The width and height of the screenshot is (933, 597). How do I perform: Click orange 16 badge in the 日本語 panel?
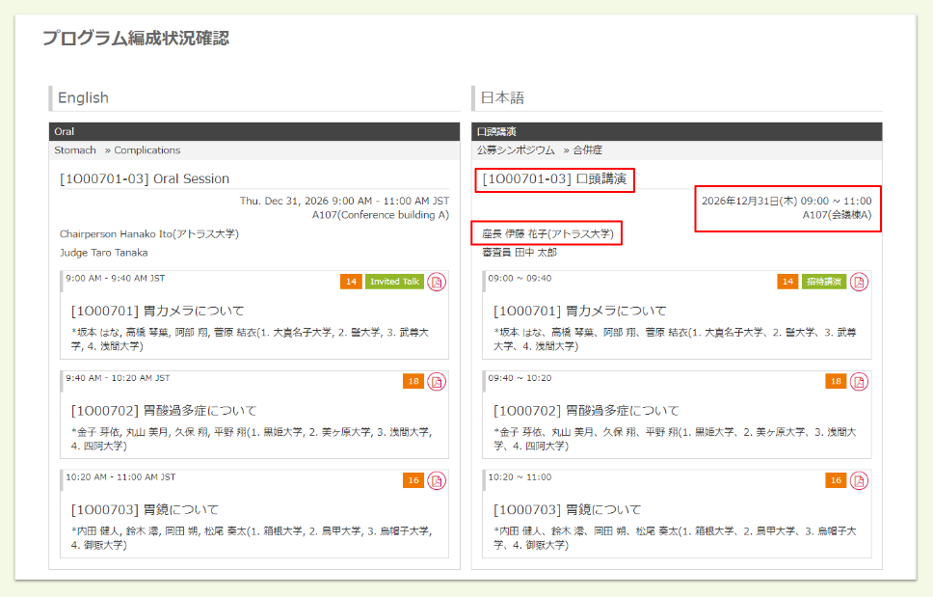(x=836, y=480)
